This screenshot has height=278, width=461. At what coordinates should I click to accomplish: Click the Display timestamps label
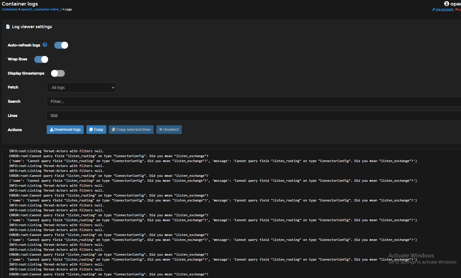[x=26, y=73]
